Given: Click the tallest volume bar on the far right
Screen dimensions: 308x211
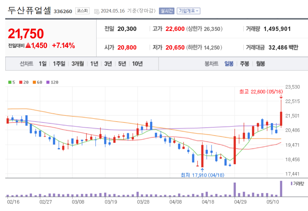Looking at the screenshot, I should coord(281,189).
